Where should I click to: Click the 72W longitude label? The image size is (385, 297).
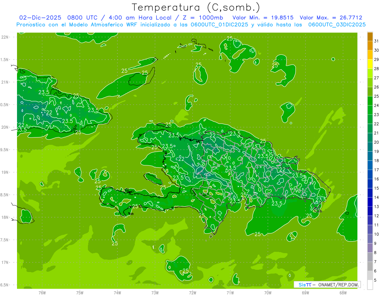(x=193, y=293)
